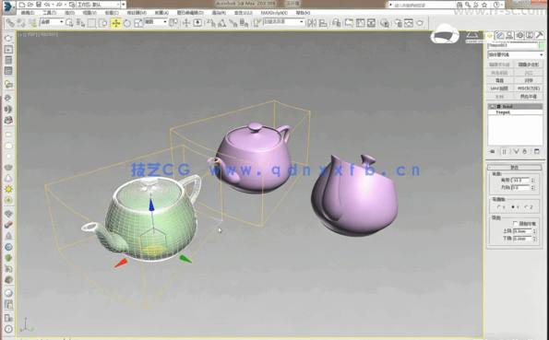Screen dimensions: 549x340
Task: Open the Modifier List dropdown
Action: (516, 55)
